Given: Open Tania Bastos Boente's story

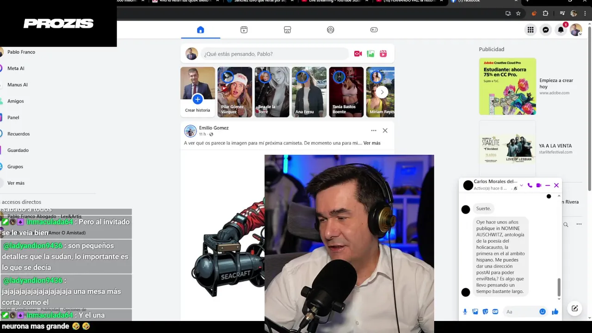Looking at the screenshot, I should click(346, 92).
